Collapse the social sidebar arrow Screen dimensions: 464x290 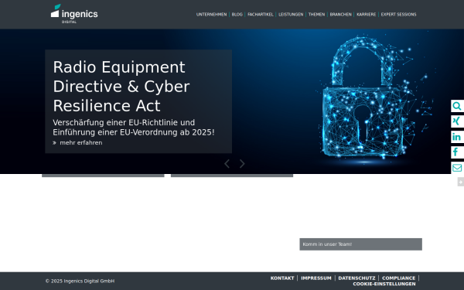460,182
